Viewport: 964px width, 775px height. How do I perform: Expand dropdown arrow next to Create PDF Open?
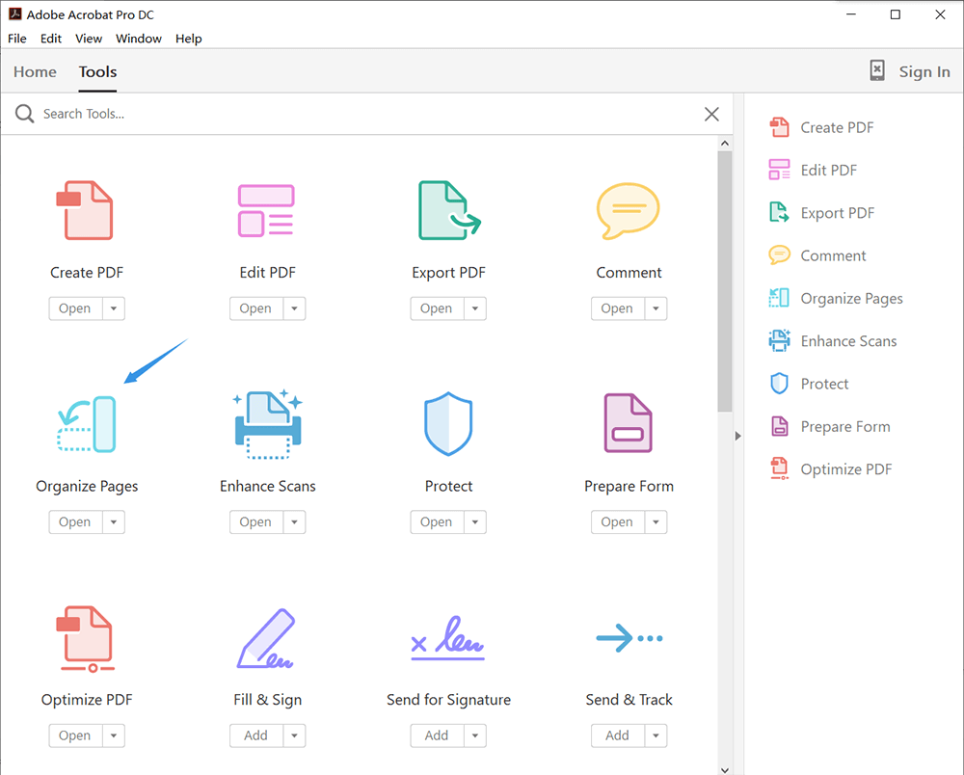(114, 308)
